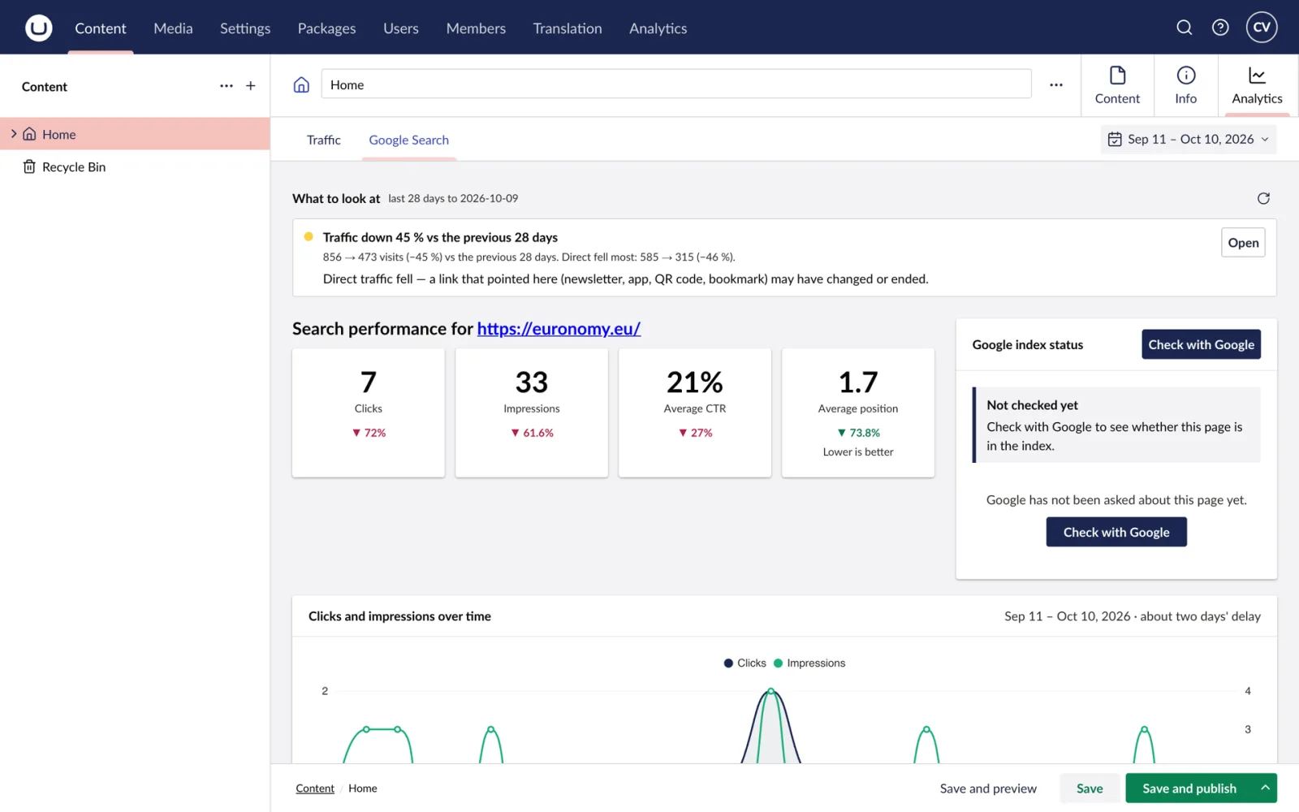
Task: Go to the Translation section
Action: [568, 28]
